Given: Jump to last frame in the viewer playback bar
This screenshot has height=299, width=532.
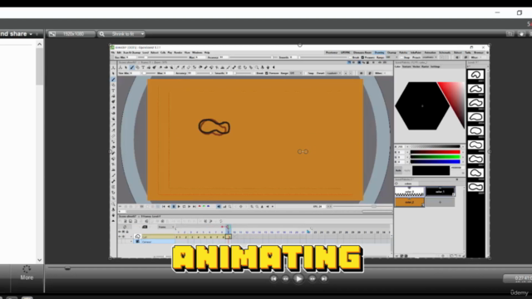Looking at the screenshot, I should point(195,207).
